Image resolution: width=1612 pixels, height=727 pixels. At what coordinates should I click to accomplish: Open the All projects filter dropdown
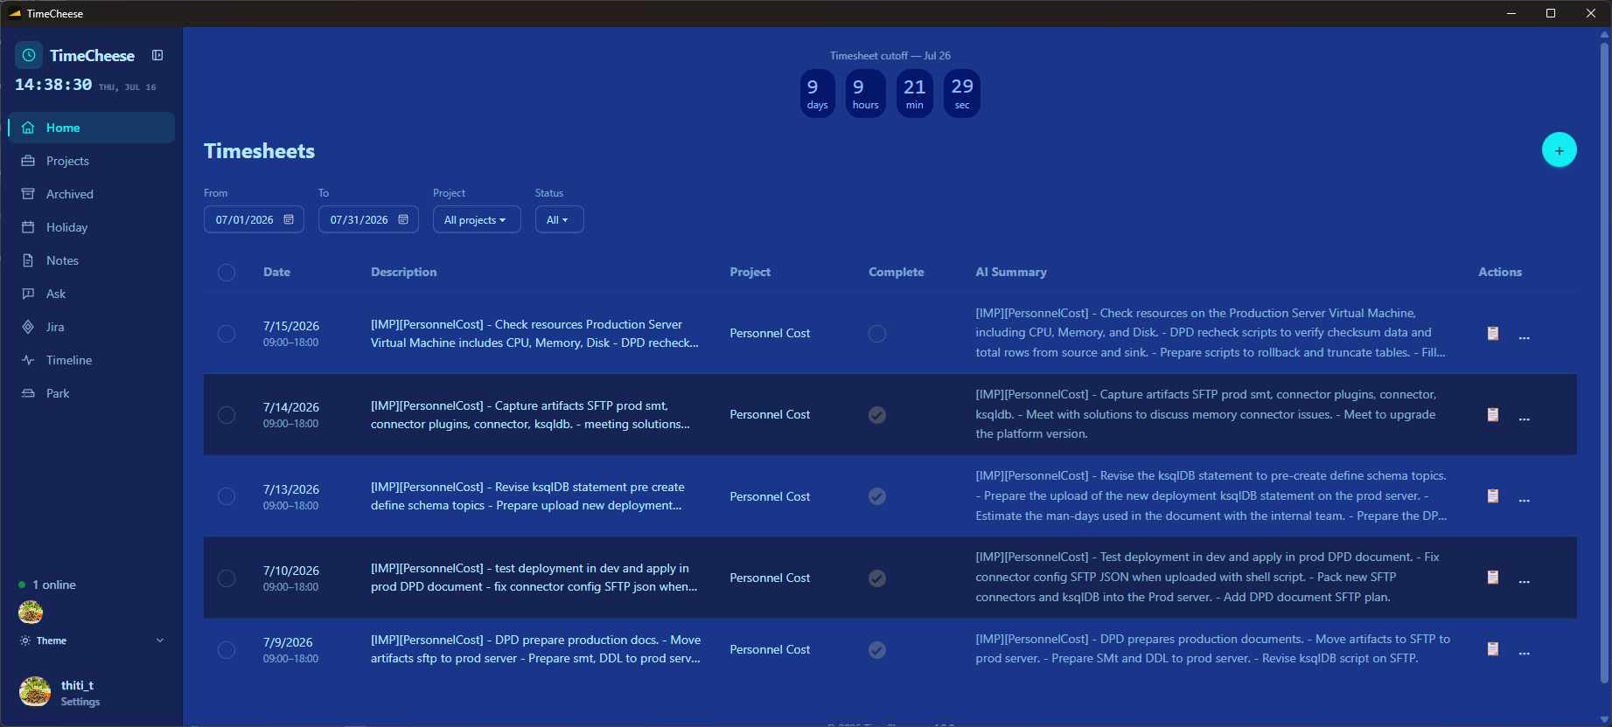[x=477, y=219]
